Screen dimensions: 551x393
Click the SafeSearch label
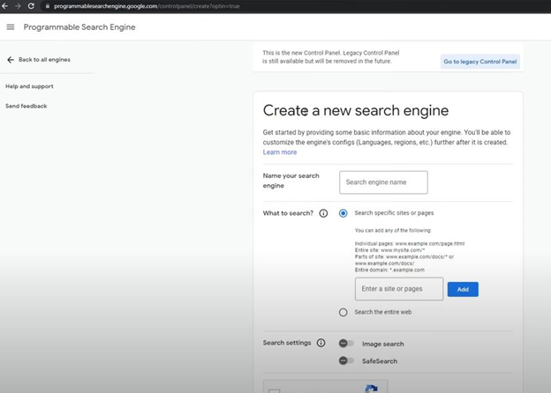[380, 361]
